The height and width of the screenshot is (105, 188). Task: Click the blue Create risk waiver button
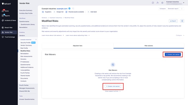tap(173, 54)
